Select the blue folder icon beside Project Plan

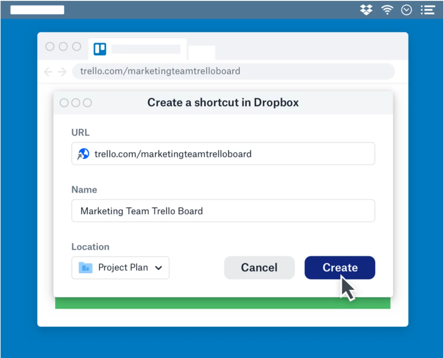pyautogui.click(x=85, y=268)
